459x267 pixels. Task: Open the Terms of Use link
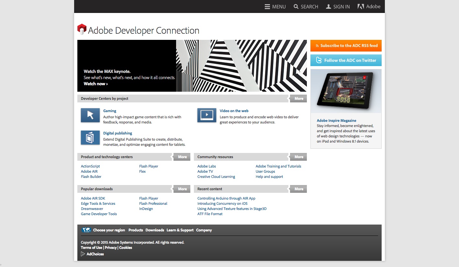(x=91, y=248)
